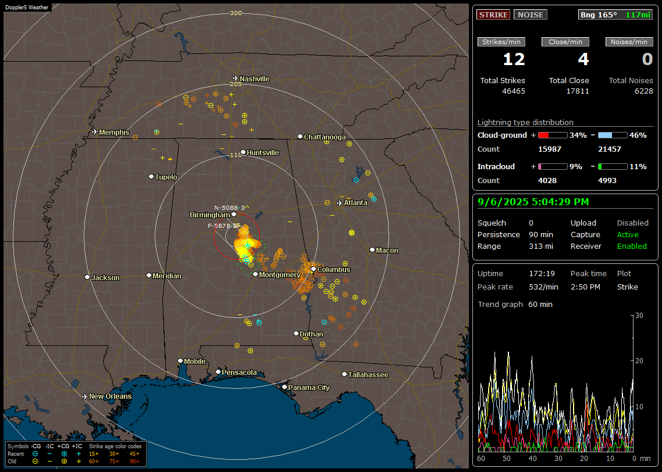Click the Capture status Active
Image resolution: width=662 pixels, height=472 pixels.
[x=628, y=234]
